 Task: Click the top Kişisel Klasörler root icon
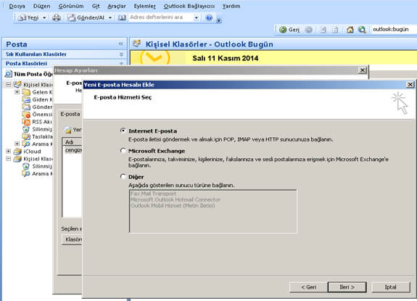(x=17, y=85)
